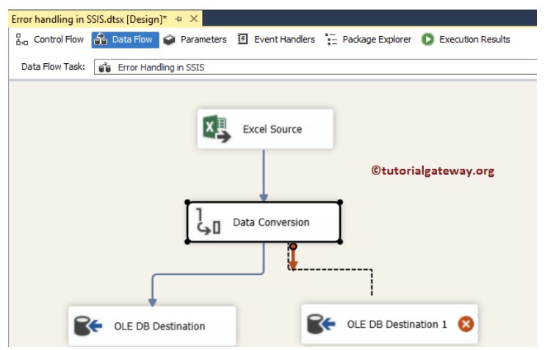Switch to the Control Flow tab
545x350 pixels.
tap(50, 40)
